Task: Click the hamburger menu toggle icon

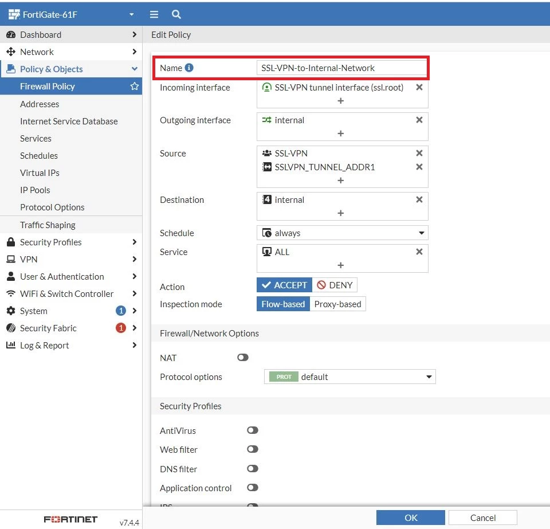Action: tap(154, 14)
